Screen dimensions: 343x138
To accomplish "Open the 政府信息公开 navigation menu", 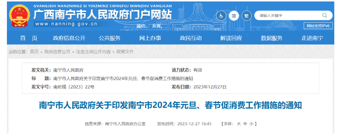I will [x=69, y=38].
